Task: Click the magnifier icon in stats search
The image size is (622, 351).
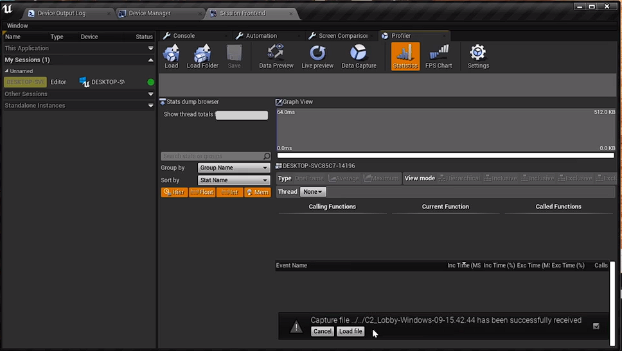Action: 267,156
